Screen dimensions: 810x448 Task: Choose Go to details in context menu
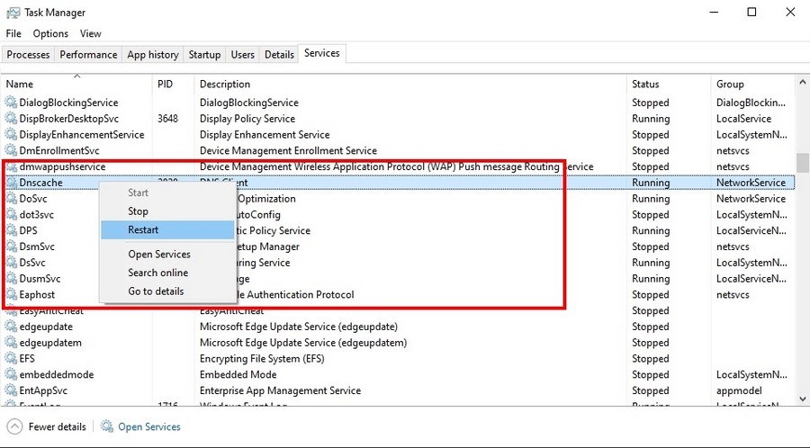(x=166, y=291)
